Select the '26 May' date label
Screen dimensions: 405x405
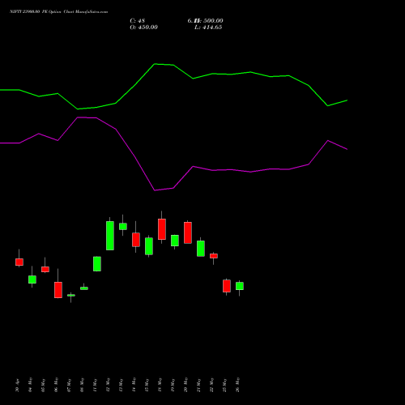pos(238,385)
